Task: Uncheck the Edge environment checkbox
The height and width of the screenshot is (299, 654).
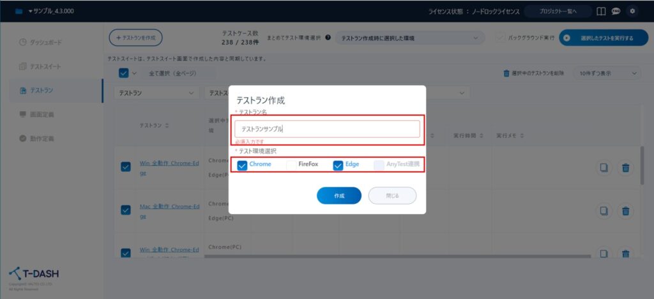Action: coord(338,165)
